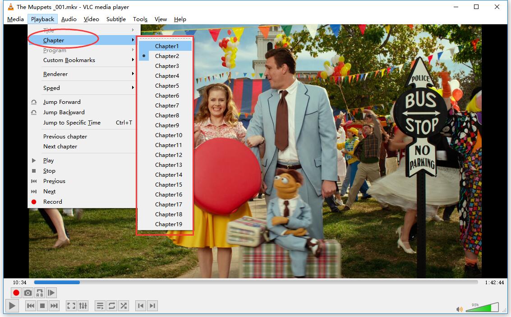Choose Jump Backward in Playback menu
511x317 pixels.
point(82,112)
